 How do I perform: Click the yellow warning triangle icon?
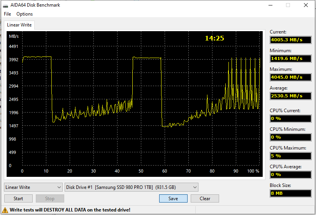(x=5, y=210)
